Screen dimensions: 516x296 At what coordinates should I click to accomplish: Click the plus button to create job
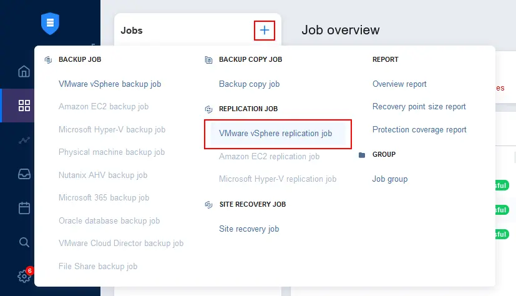pyautogui.click(x=265, y=31)
